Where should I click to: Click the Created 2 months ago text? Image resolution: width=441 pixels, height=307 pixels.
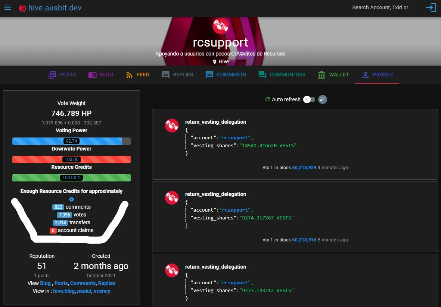pyautogui.click(x=101, y=266)
